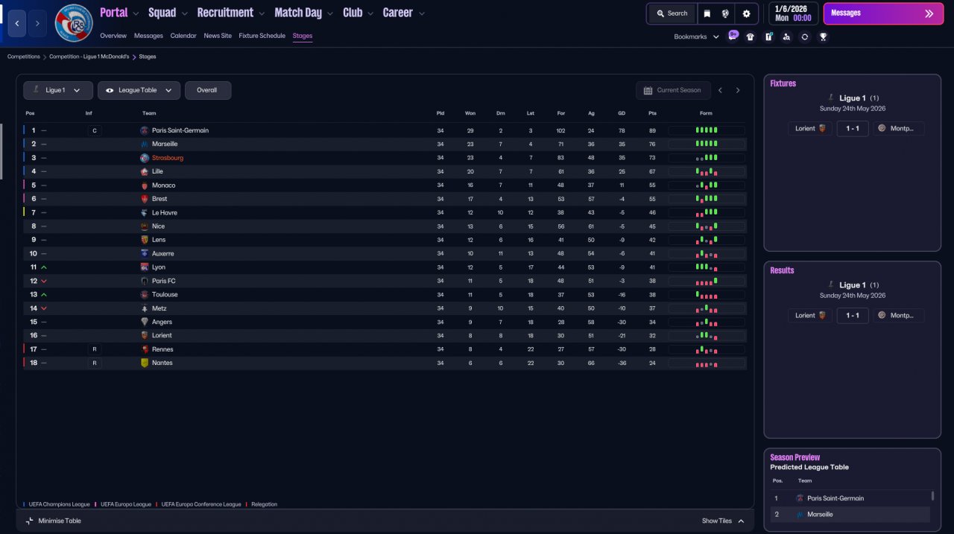Switch to the Messages tab

(x=148, y=36)
